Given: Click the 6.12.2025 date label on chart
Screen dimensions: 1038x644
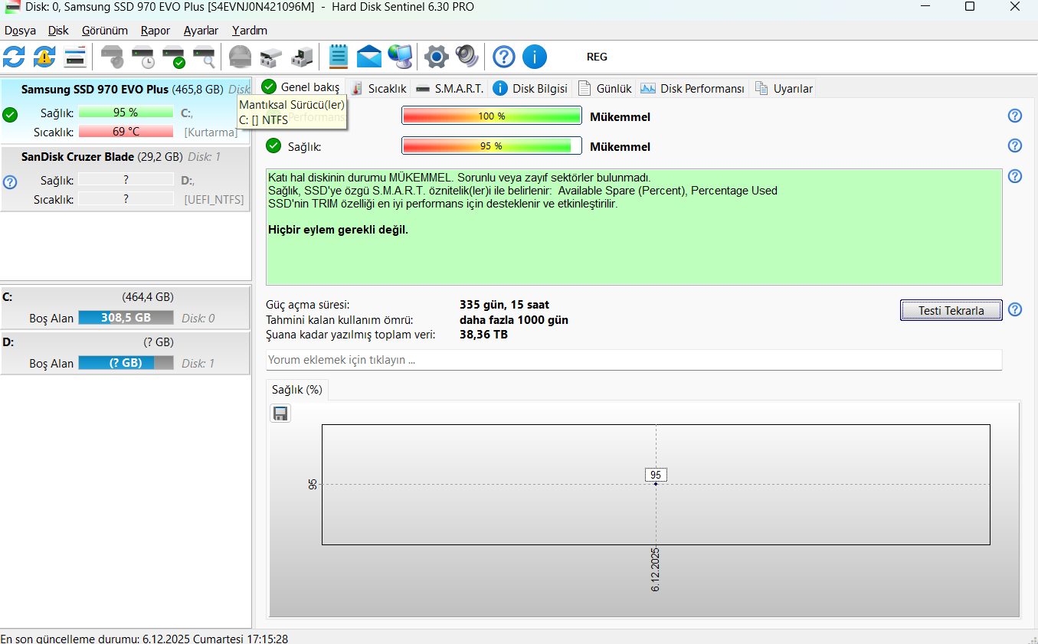Looking at the screenshot, I should pyautogui.click(x=656, y=570).
